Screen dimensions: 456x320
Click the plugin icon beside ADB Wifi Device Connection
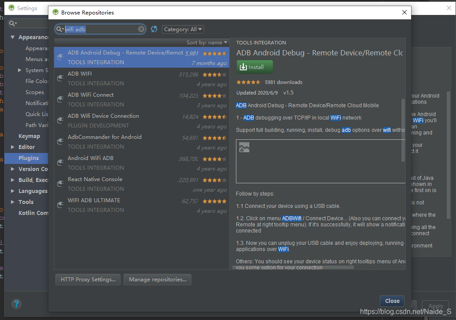coord(60,120)
